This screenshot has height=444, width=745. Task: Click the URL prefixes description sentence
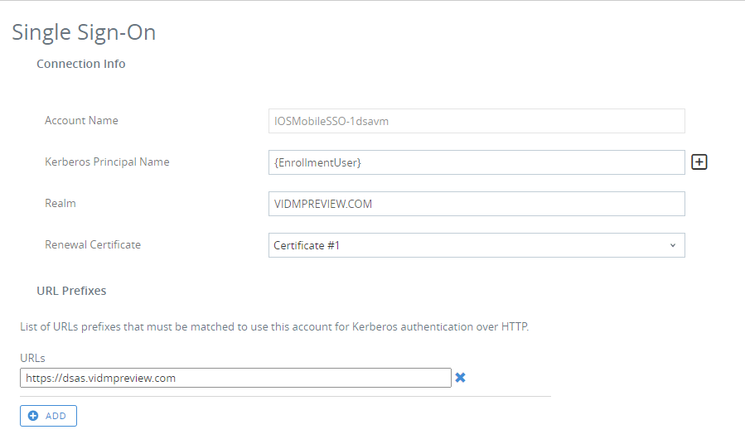[274, 326]
